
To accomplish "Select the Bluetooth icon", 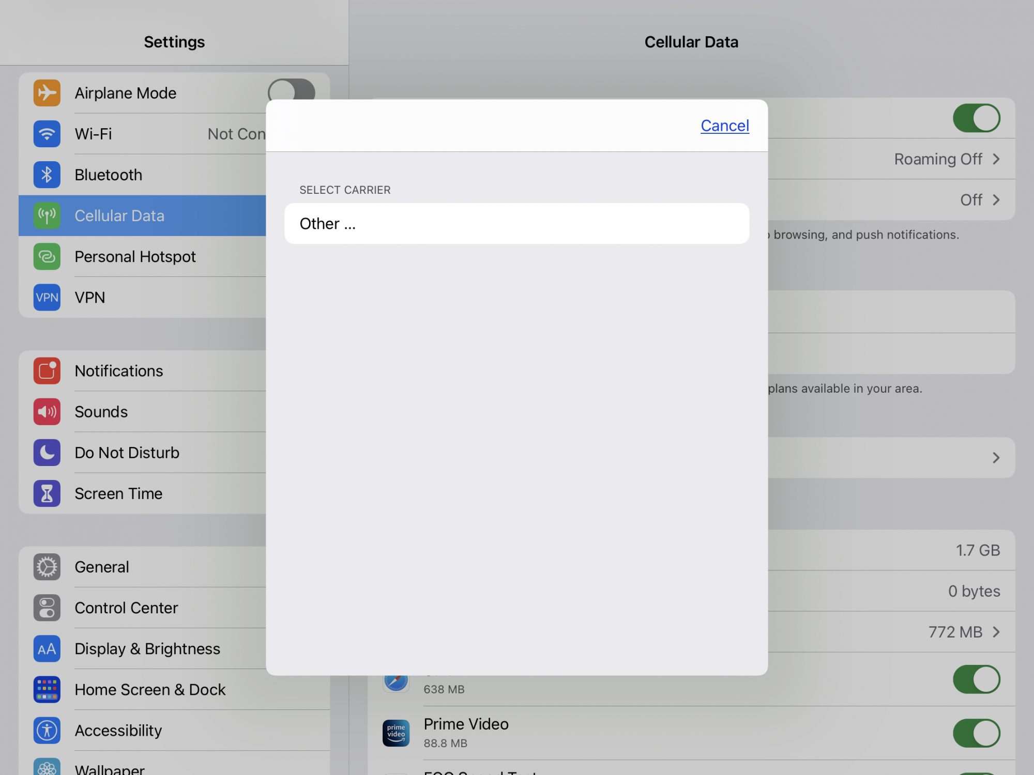I will click(x=47, y=175).
